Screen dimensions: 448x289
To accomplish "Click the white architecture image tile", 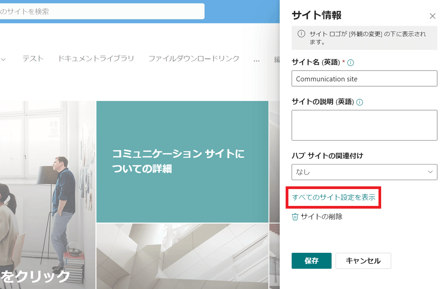I will (182, 256).
